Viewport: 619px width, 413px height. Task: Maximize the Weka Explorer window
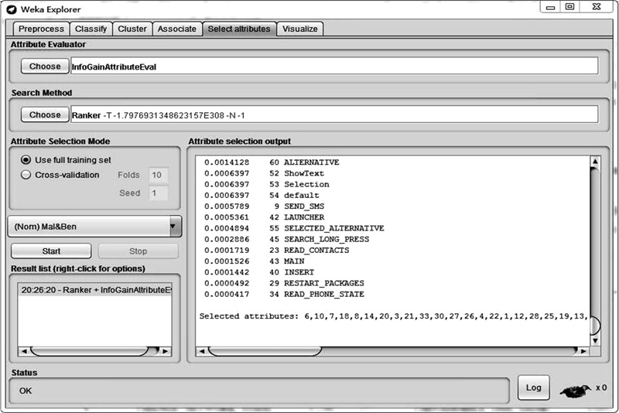569,7
